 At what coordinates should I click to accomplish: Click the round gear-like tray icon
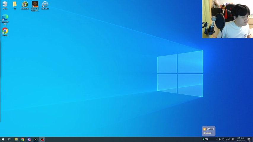point(229,139)
